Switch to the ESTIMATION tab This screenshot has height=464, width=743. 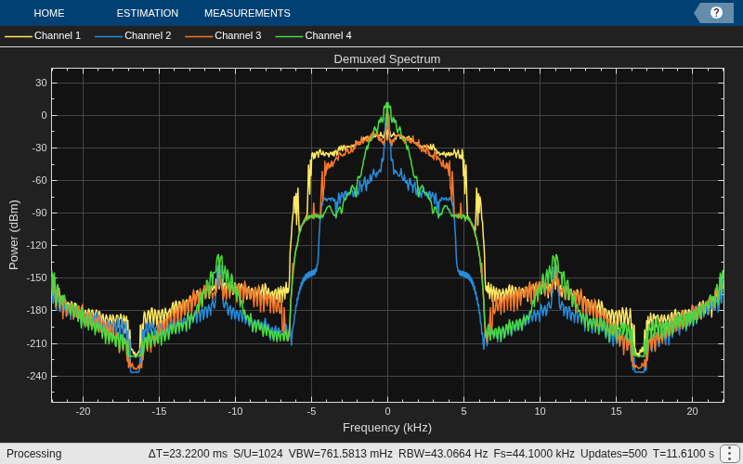coord(148,13)
